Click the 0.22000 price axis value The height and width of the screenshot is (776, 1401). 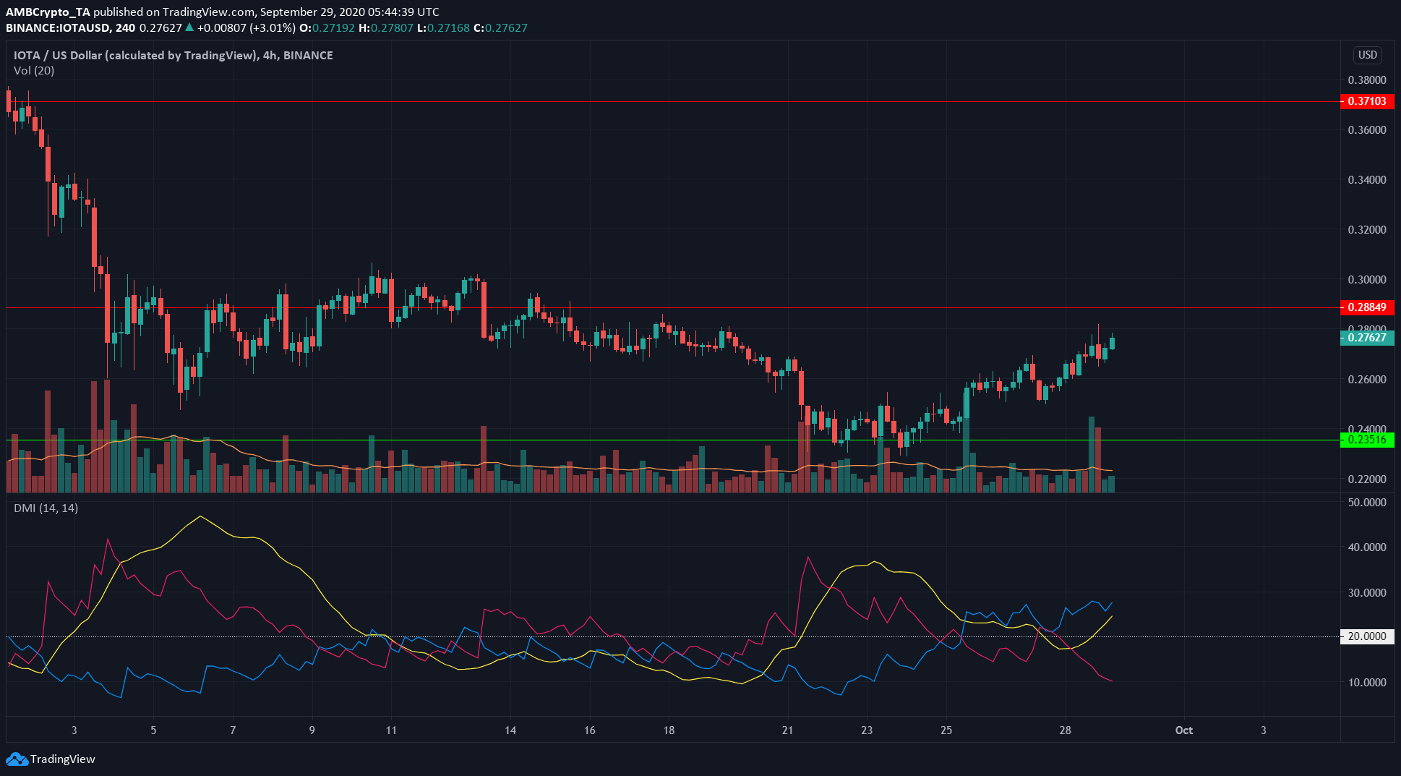click(x=1367, y=479)
